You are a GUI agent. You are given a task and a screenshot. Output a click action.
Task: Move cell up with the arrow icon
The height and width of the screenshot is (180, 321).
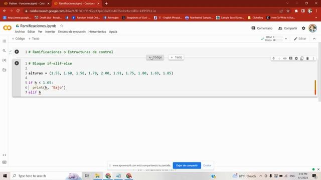(x=273, y=58)
